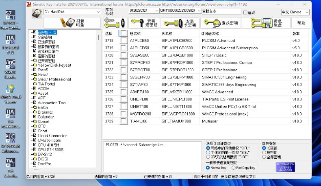
Task: Click SIFLUNIEPL1800 long name cell
Action: tap(177, 99)
